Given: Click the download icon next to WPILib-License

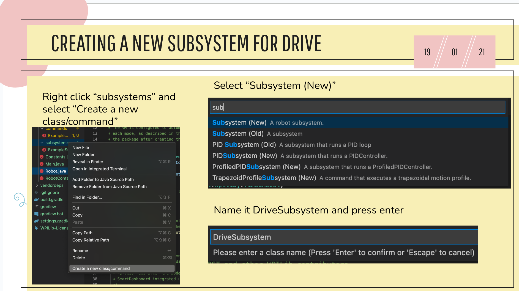Looking at the screenshot, I should click(x=36, y=228).
